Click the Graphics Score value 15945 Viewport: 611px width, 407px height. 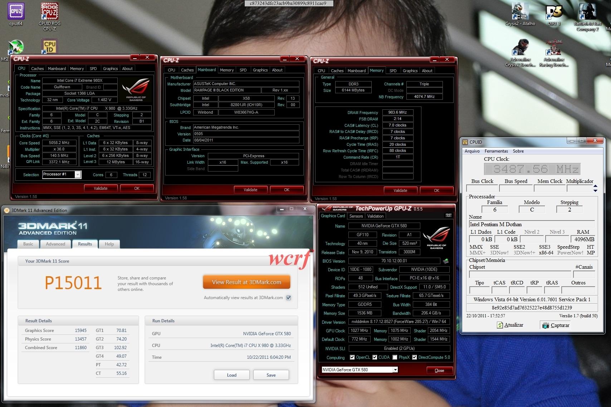[80, 331]
